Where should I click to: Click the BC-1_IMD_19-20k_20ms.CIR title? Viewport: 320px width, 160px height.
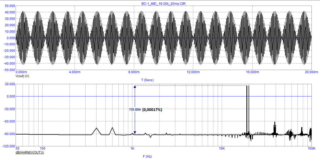coord(163,4)
